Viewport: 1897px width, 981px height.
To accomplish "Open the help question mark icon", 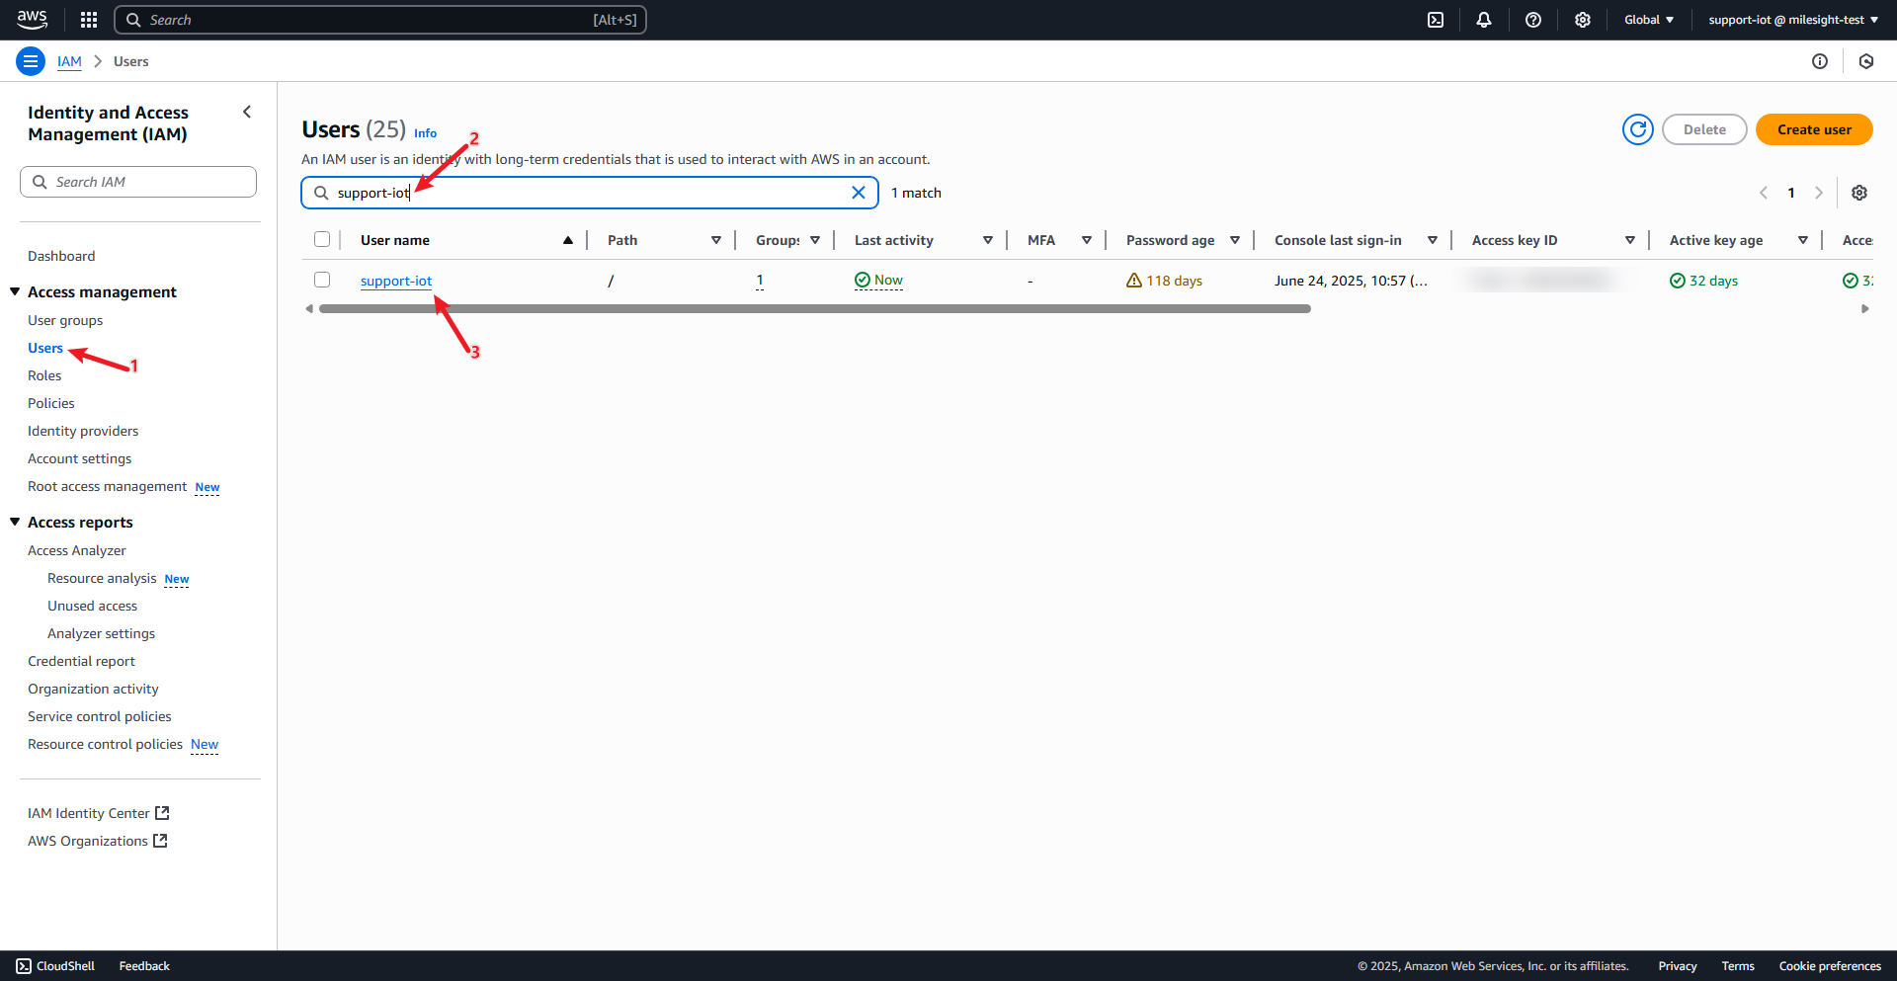I will click(x=1533, y=20).
